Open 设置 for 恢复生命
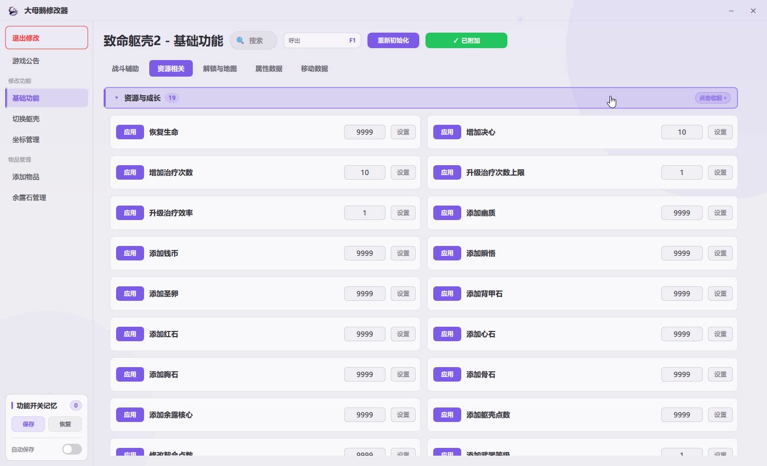The image size is (767, 466). 403,132
